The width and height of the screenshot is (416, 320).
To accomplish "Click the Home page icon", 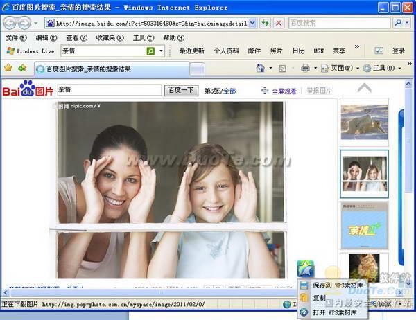I will [260, 69].
